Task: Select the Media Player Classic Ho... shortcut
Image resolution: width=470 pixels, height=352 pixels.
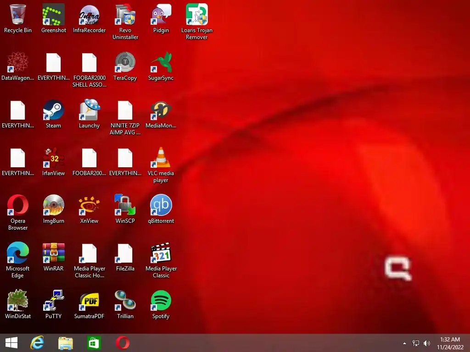Action: tap(90, 260)
